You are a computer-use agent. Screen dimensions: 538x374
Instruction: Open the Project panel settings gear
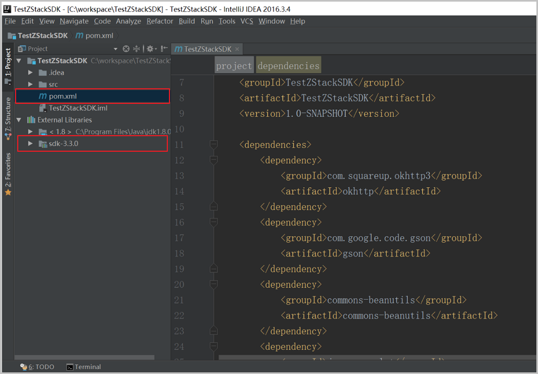point(150,48)
